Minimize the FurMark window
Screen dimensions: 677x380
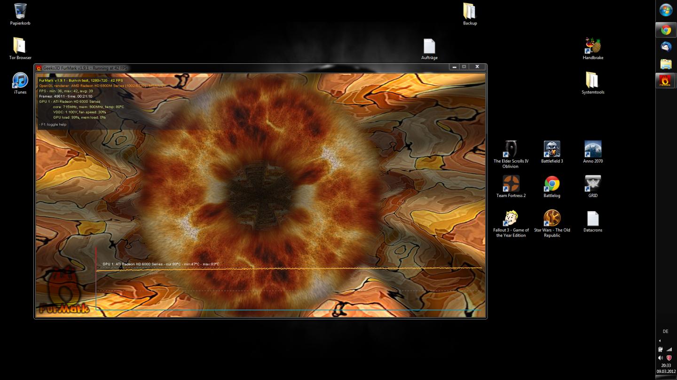click(x=454, y=67)
